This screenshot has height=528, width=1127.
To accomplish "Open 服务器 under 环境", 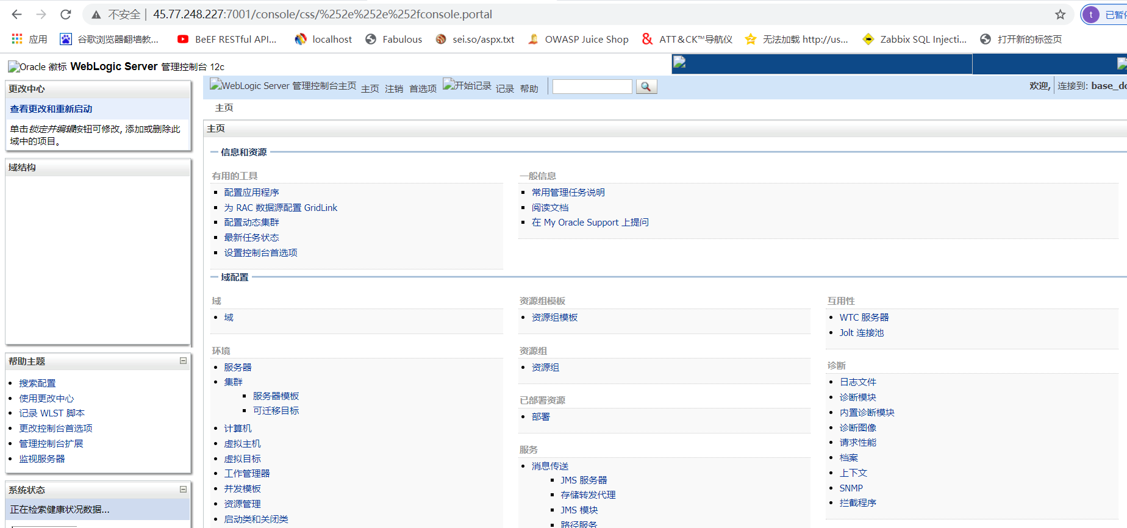I will (238, 367).
